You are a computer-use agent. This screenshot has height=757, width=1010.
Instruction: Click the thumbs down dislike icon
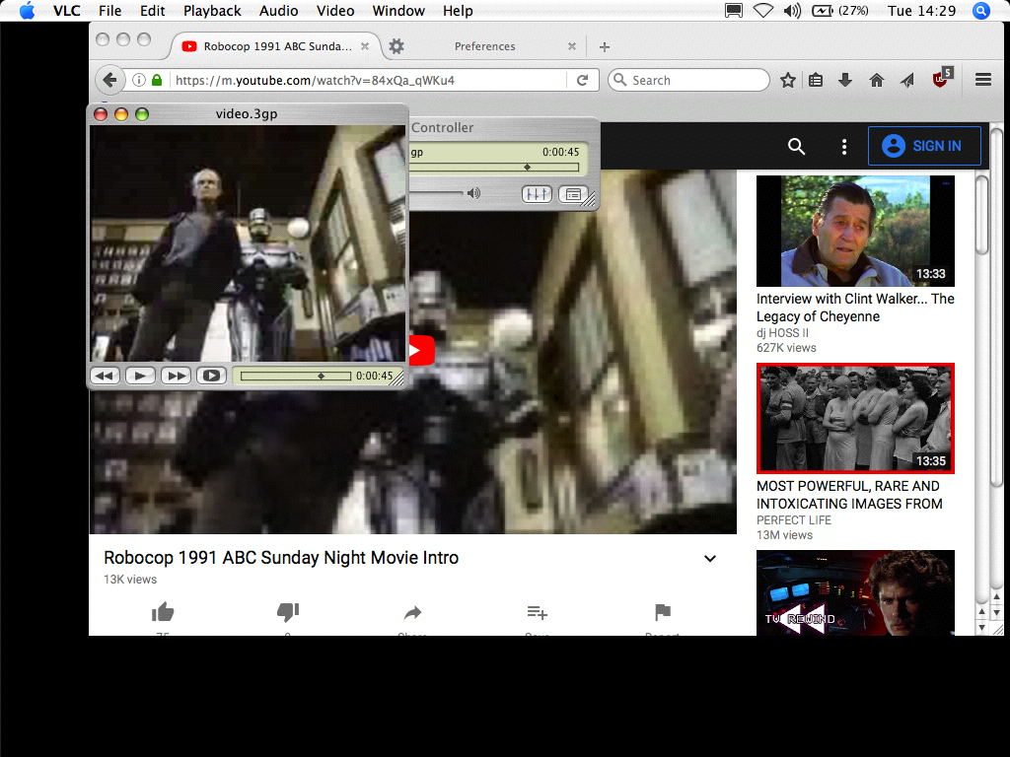tap(288, 611)
